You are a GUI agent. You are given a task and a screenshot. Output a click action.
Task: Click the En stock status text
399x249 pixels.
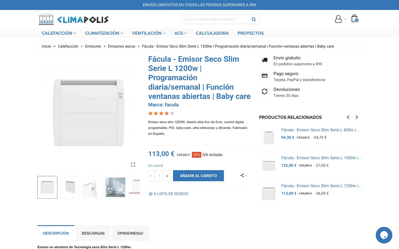click(x=156, y=166)
